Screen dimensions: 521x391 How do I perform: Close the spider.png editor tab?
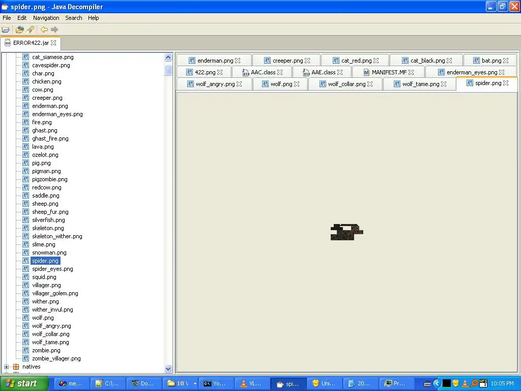506,83
